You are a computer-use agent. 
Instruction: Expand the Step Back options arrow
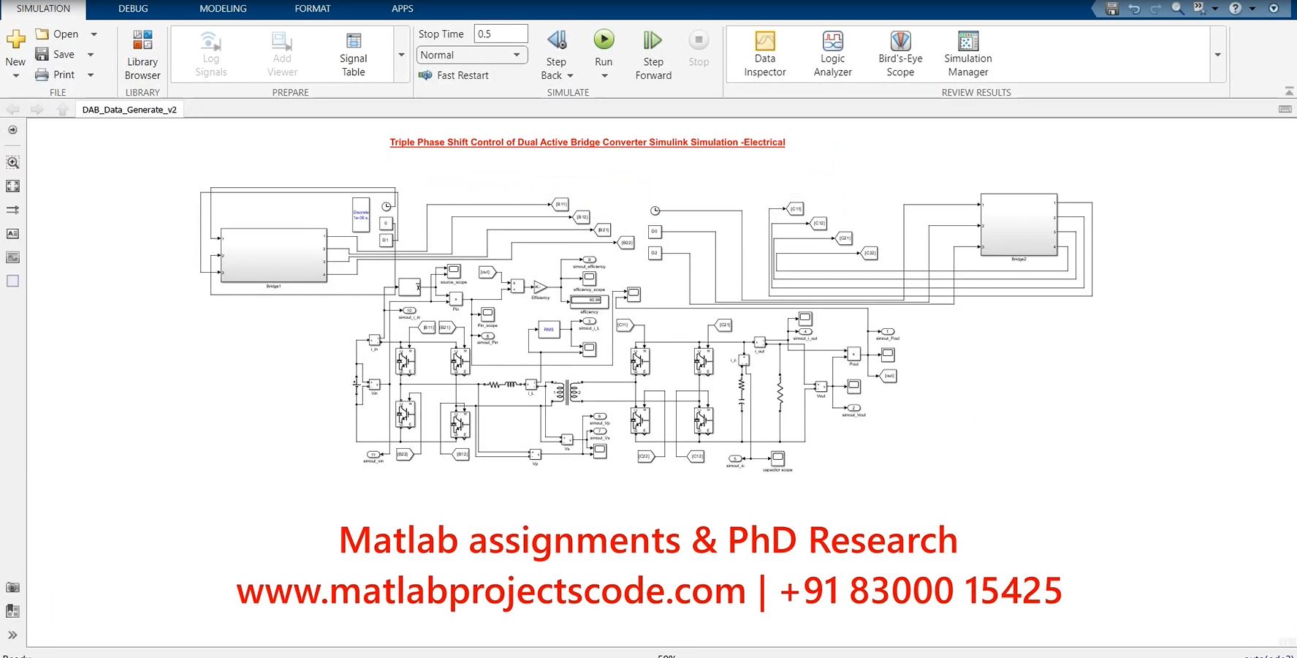click(570, 75)
